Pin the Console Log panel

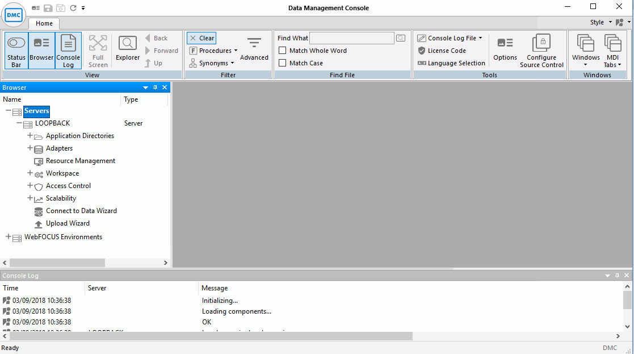(617, 276)
